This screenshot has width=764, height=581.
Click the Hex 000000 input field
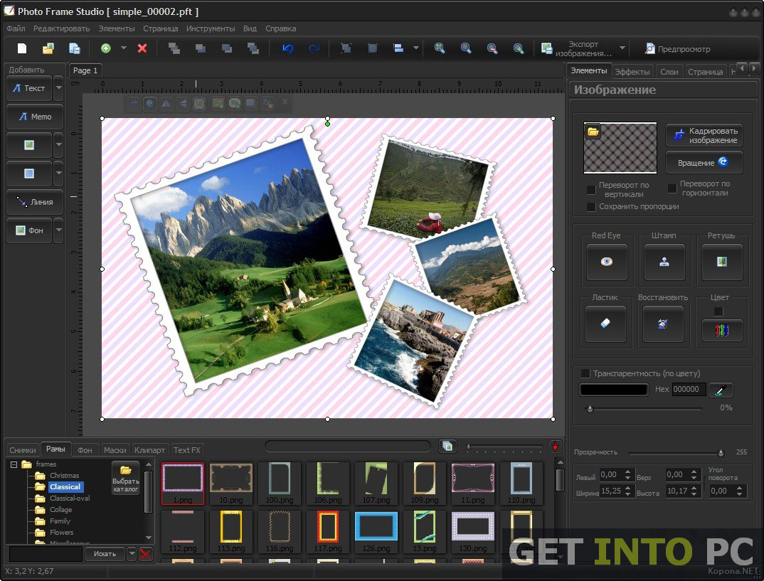pyautogui.click(x=689, y=389)
